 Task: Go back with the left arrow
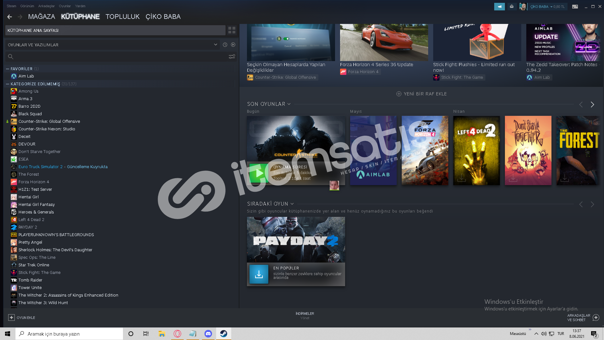click(9, 17)
